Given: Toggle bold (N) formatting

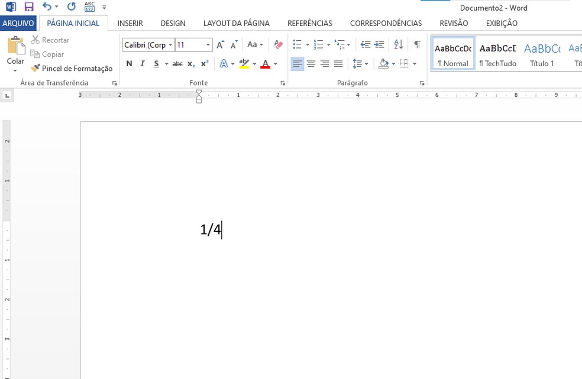Looking at the screenshot, I should tap(129, 63).
